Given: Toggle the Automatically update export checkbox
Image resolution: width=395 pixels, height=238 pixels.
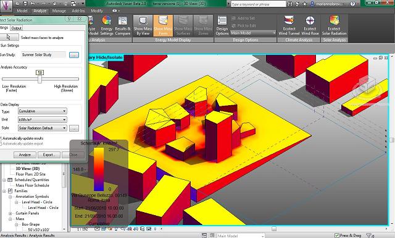Looking at the screenshot, I should (1, 143).
